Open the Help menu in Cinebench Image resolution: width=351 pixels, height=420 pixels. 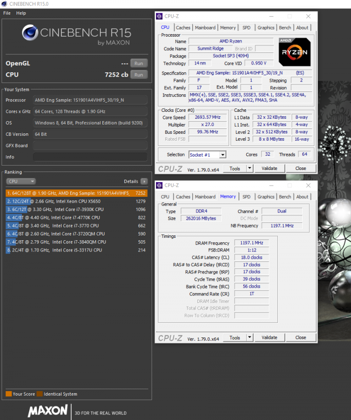coord(21,13)
